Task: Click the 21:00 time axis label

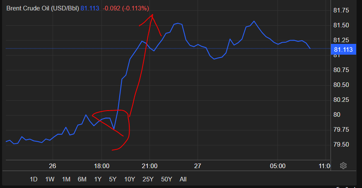Action: [149, 166]
